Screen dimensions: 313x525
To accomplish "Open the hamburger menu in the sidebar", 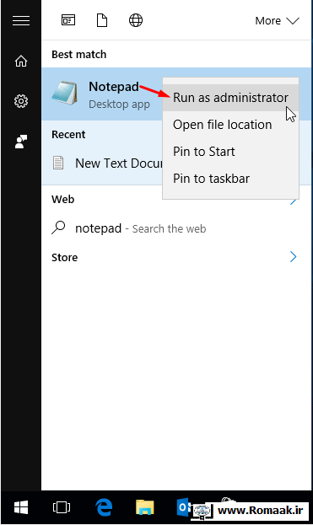I will pyautogui.click(x=21, y=21).
